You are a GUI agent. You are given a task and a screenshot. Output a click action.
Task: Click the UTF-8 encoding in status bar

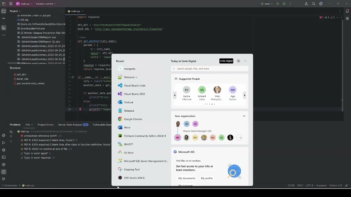pos(310,186)
